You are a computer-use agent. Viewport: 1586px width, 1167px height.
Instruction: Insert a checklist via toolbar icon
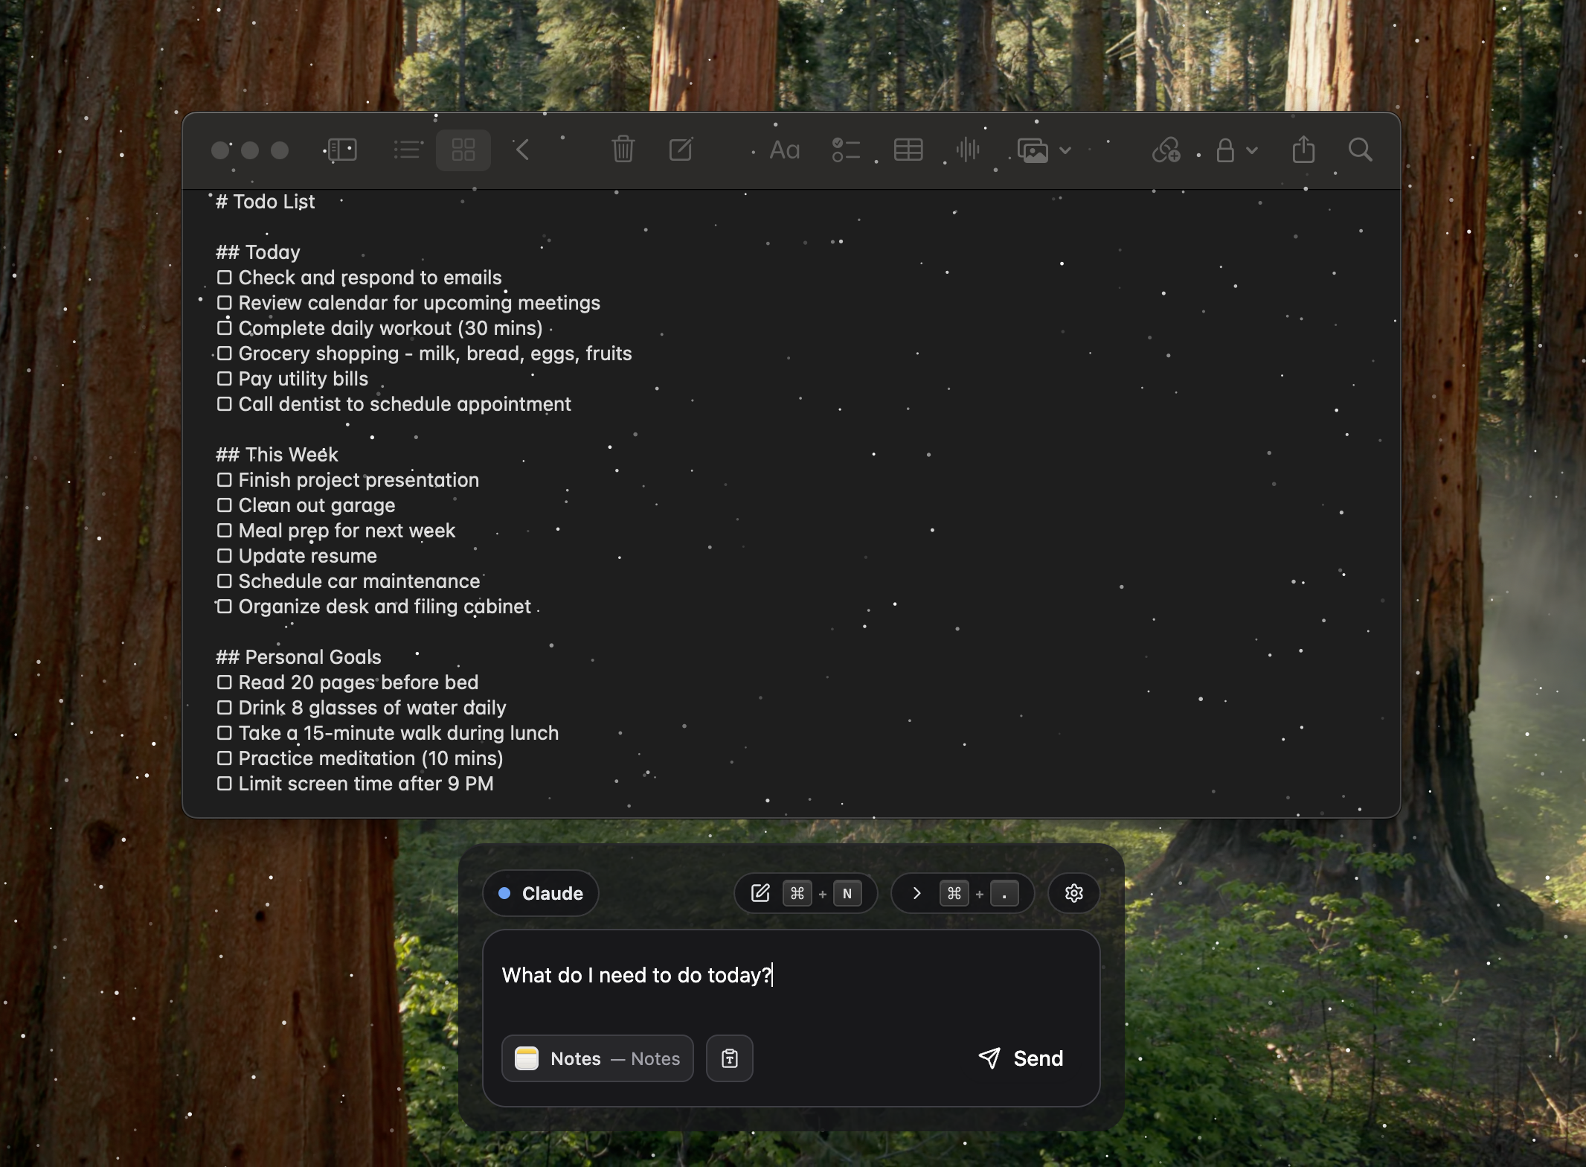846,150
